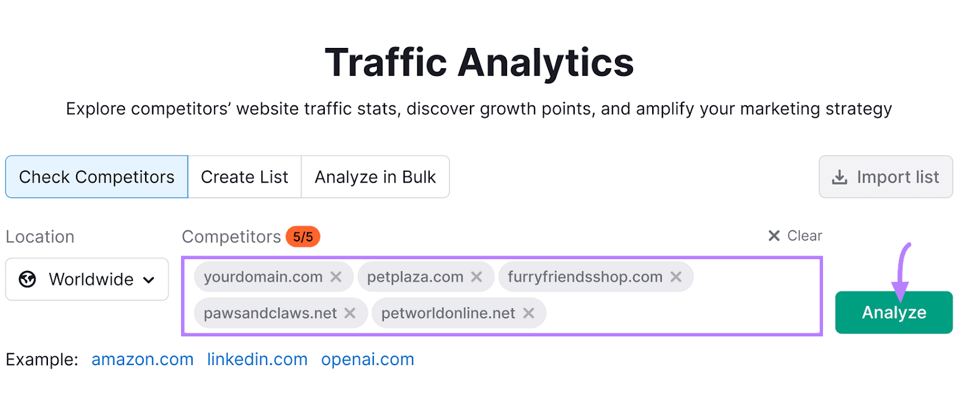The image size is (959, 413).
Task: Switch to the Analyze in Bulk tab
Action: tap(375, 177)
